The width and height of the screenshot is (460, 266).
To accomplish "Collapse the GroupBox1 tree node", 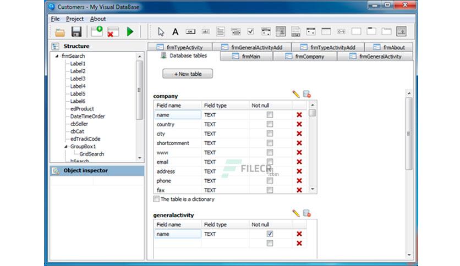I will (65, 147).
